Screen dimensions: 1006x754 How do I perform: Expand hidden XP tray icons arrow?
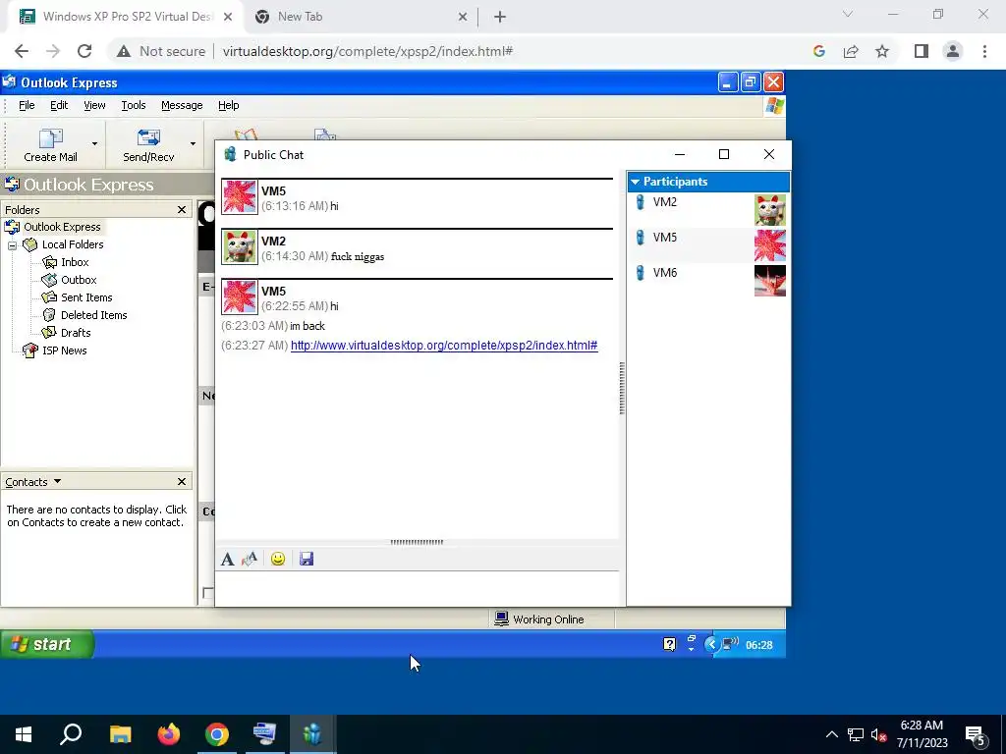tap(711, 644)
